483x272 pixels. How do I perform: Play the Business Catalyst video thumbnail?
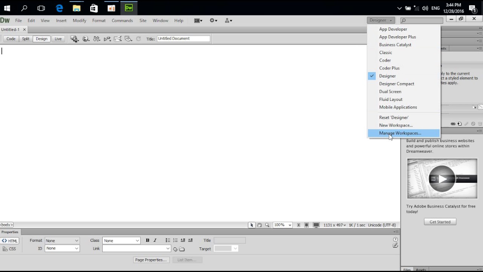442,178
